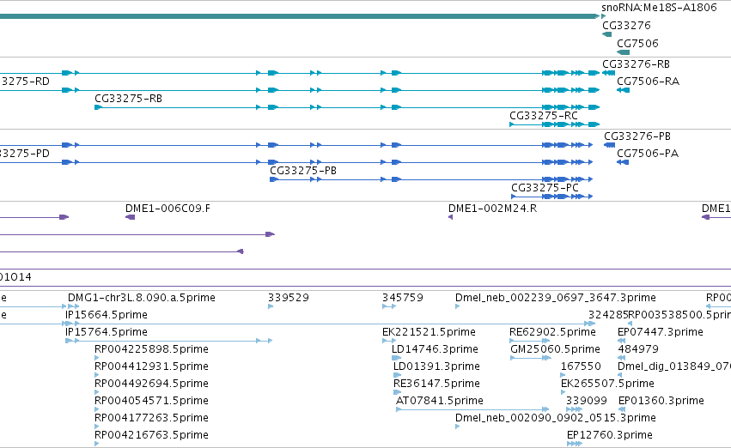Screen dimensions: 731x448
Task: Click the AT07841.5prime alignment line glyph
Action: pos(472,410)
